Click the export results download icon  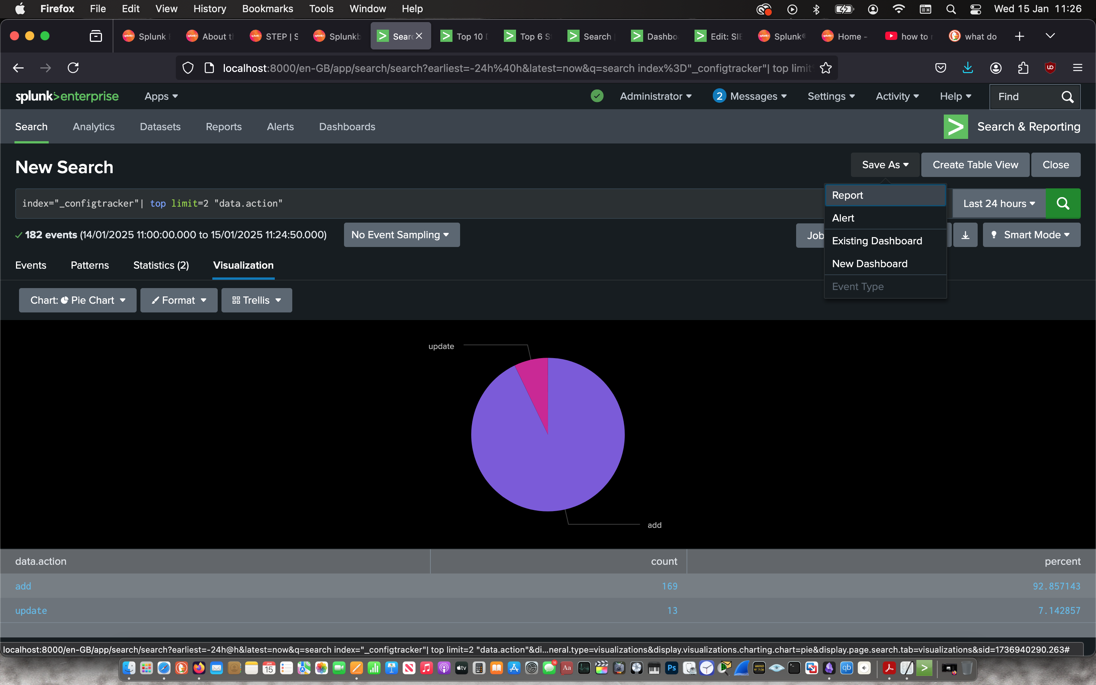[x=965, y=235]
